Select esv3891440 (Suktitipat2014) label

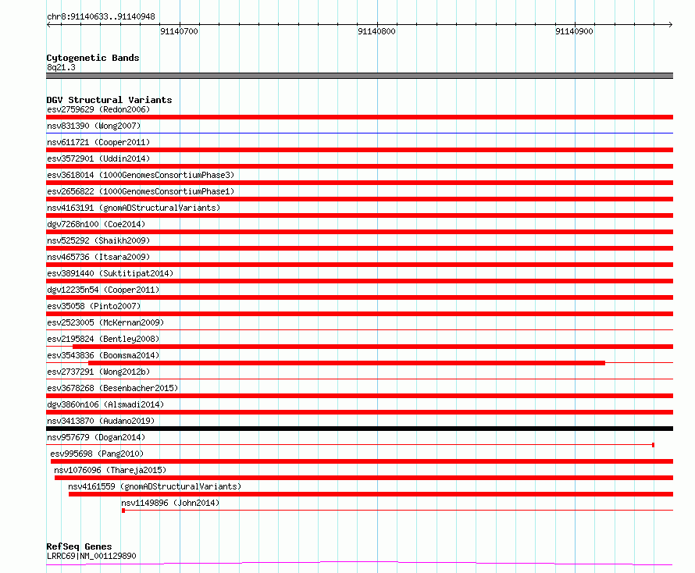tap(110, 273)
